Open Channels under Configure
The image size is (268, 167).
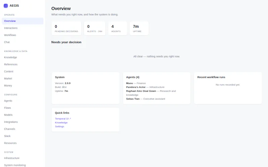coord(22,129)
